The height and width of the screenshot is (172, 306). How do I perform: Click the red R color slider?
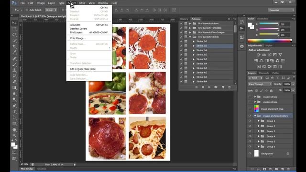tap(269, 24)
